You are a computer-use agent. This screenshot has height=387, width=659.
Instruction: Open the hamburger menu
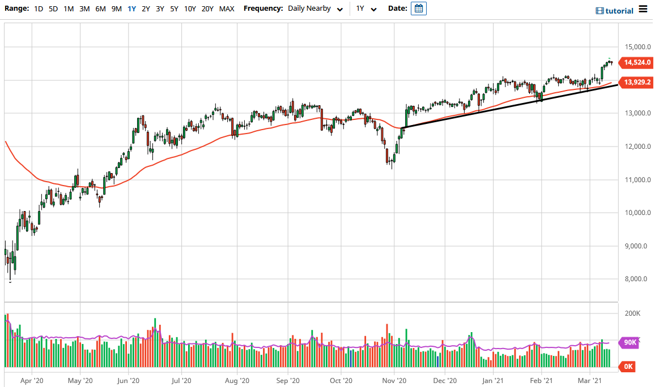[644, 9]
